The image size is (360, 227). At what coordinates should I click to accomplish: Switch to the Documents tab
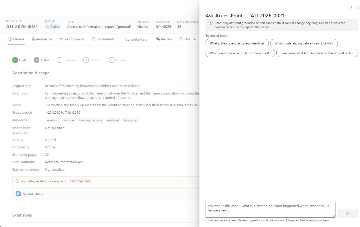[x=103, y=39]
